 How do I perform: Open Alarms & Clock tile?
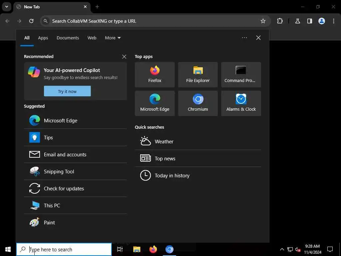click(241, 103)
